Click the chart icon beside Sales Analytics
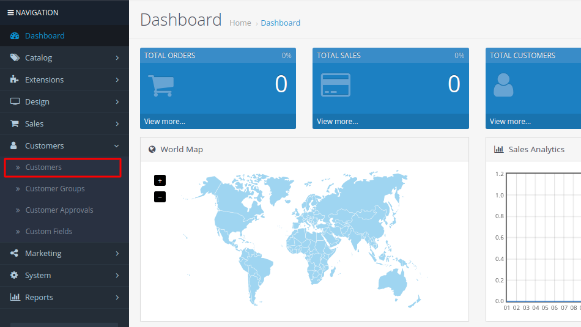This screenshot has width=581, height=327. (x=498, y=149)
